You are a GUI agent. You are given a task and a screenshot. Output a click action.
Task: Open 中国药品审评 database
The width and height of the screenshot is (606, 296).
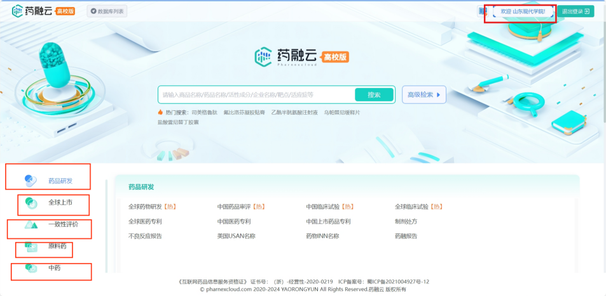click(241, 207)
